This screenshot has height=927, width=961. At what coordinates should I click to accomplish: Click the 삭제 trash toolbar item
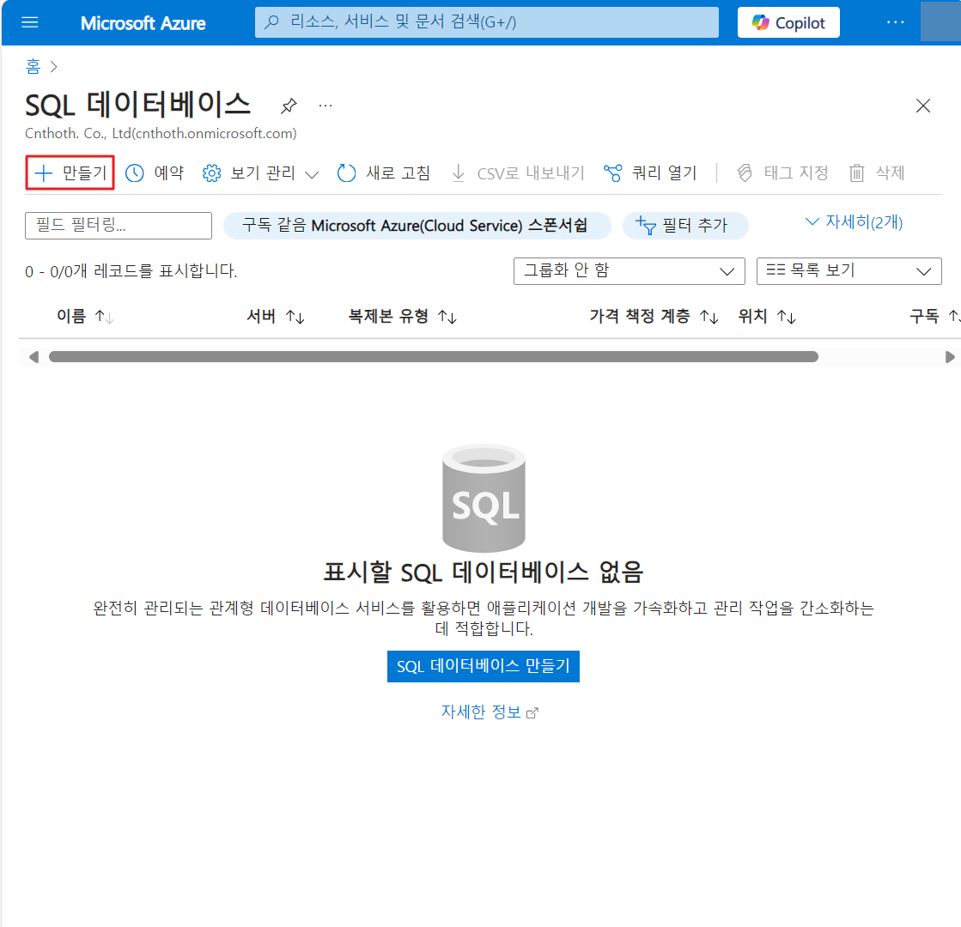877,173
